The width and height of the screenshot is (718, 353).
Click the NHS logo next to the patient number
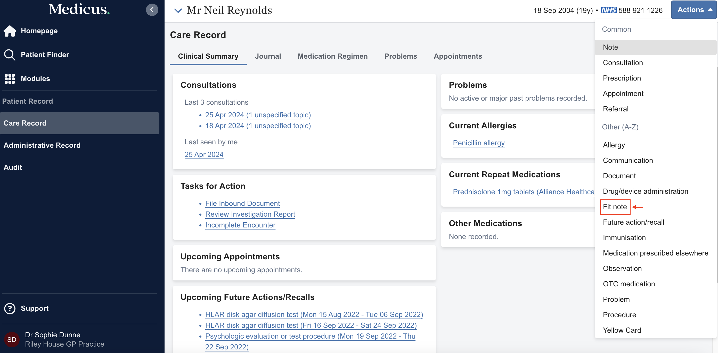609,10
